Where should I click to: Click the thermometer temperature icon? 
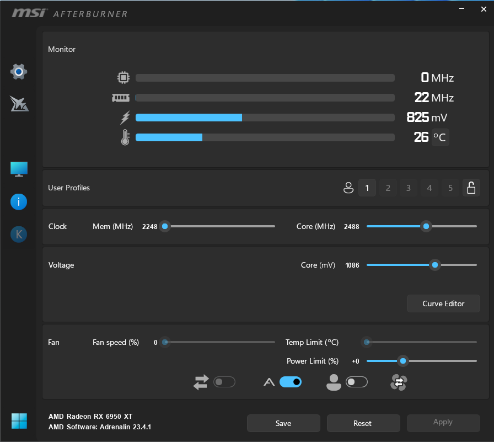pyautogui.click(x=125, y=137)
